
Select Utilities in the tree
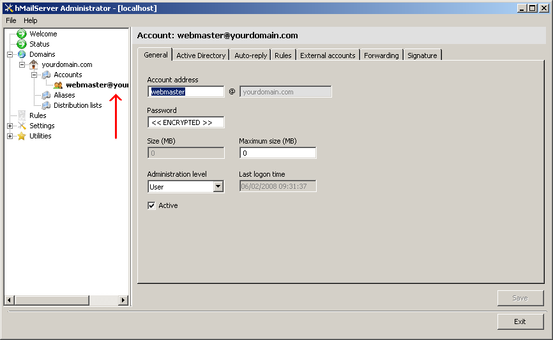(x=40, y=136)
